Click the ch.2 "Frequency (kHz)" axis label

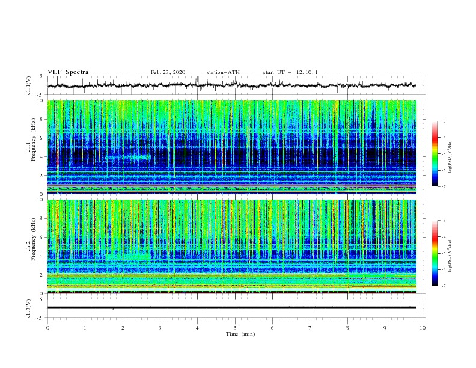(34, 239)
